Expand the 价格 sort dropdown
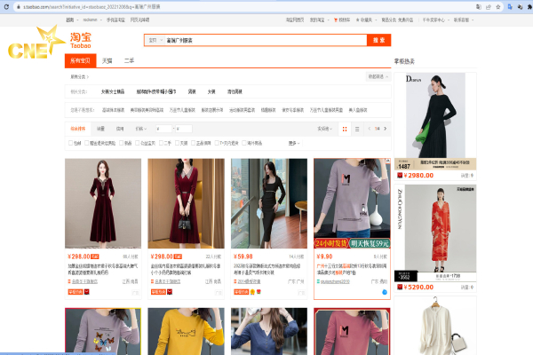This screenshot has height=355, width=533. tap(140, 129)
